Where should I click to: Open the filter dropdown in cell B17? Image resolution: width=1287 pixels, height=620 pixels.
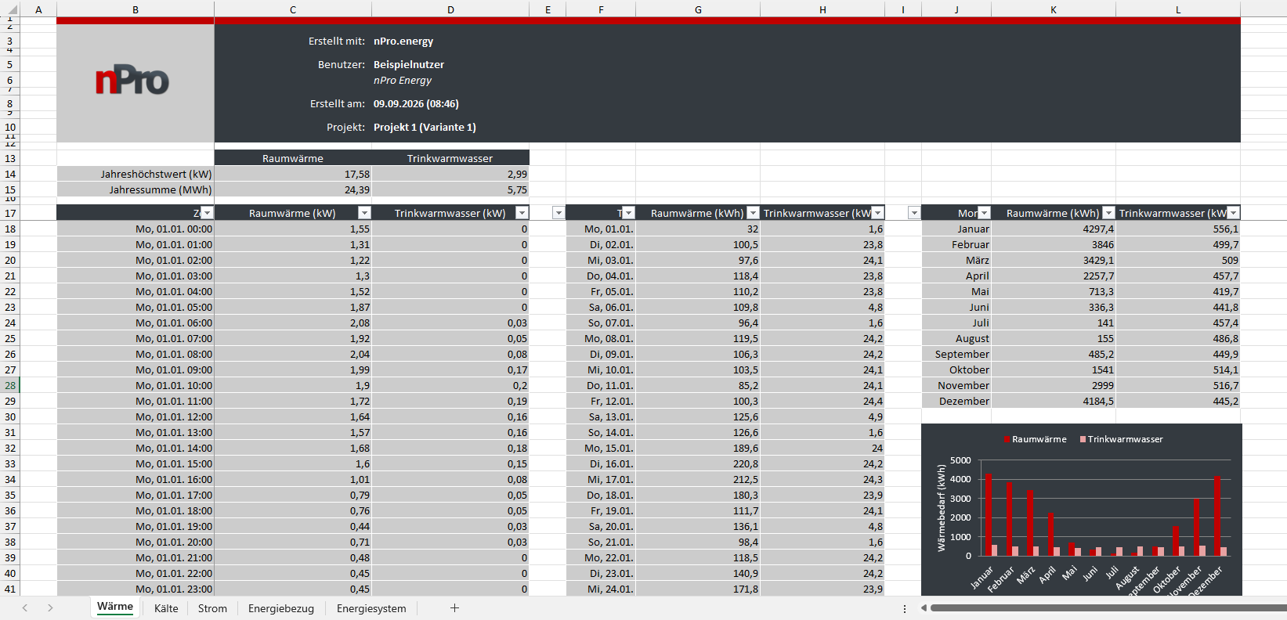[207, 213]
